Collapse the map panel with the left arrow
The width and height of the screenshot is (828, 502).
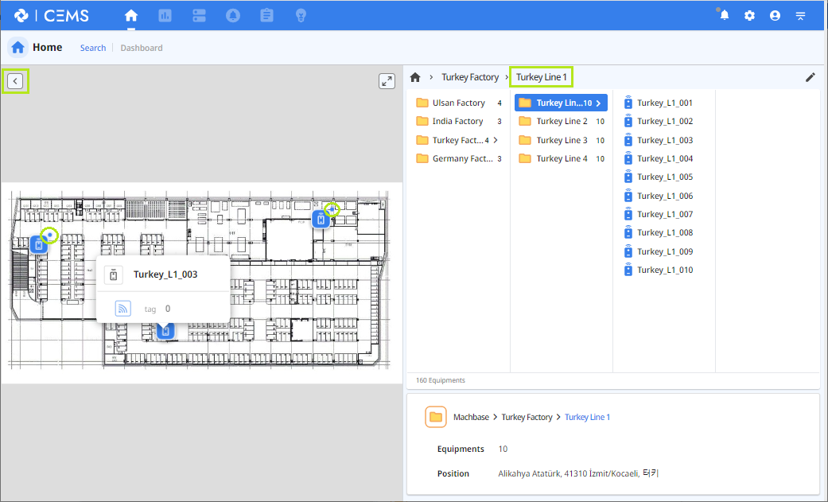click(15, 80)
